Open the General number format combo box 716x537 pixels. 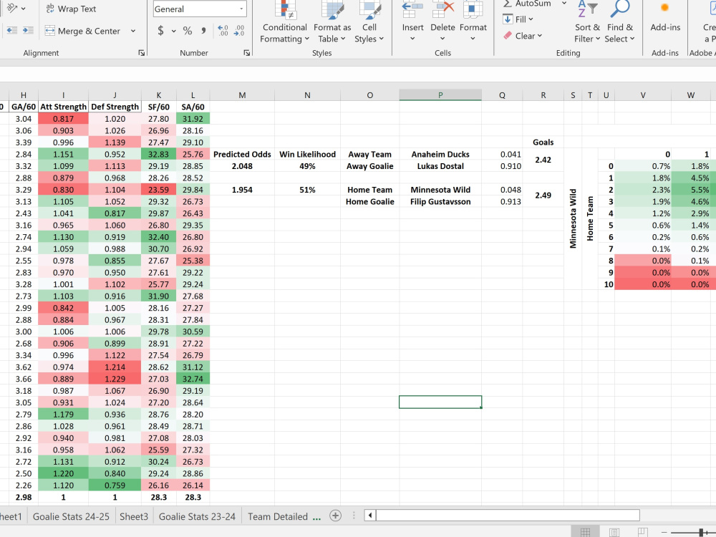pyautogui.click(x=200, y=9)
